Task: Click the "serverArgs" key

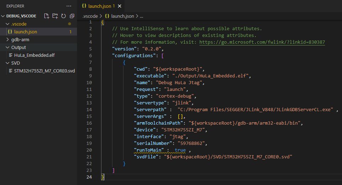Action: pos(150,116)
